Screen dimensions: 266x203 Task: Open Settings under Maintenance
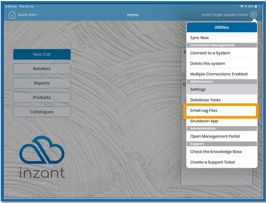pos(222,89)
